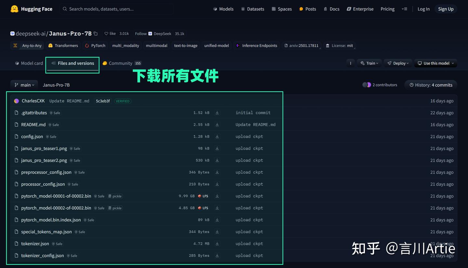Download pytorch_model-00001-of-00002.bin via download icon

217,196
